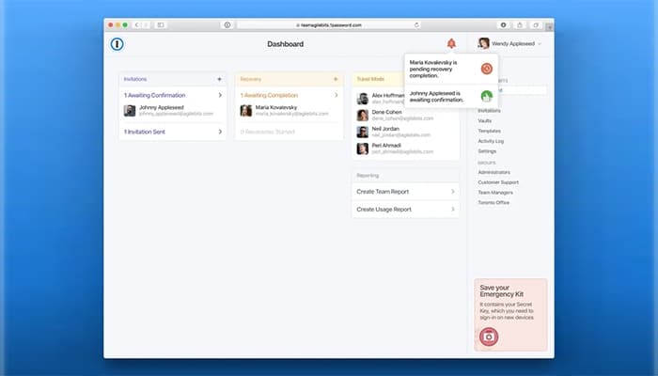658x376 pixels.
Task: Click the Recovery card header
Action: 289,79
